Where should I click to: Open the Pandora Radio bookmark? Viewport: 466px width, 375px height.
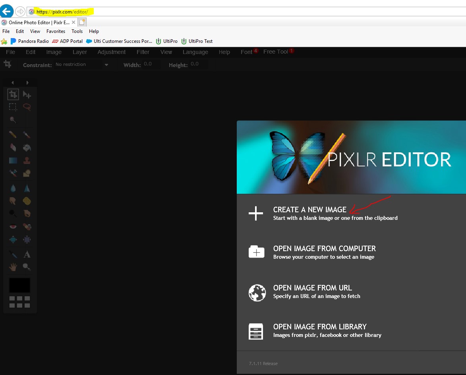(30, 41)
